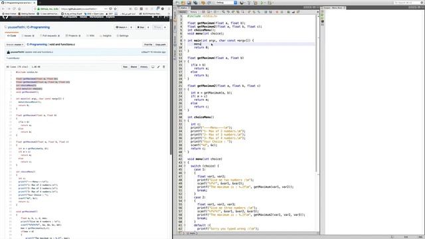Select Output window tab in NetBeans
Screen dimensions: 425x239
click(333, 8)
